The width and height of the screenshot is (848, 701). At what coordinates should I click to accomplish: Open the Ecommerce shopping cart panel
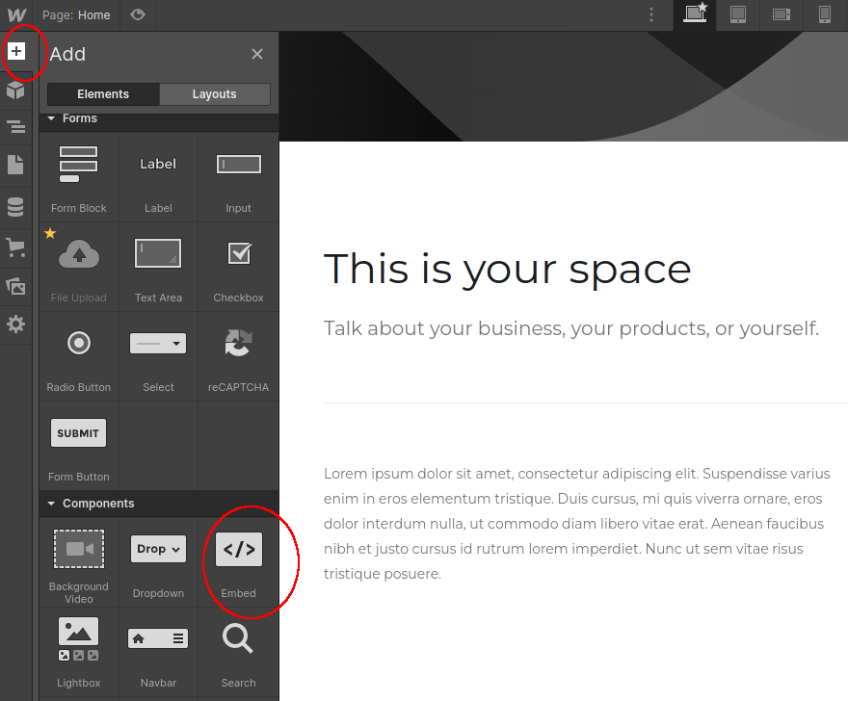coord(15,247)
